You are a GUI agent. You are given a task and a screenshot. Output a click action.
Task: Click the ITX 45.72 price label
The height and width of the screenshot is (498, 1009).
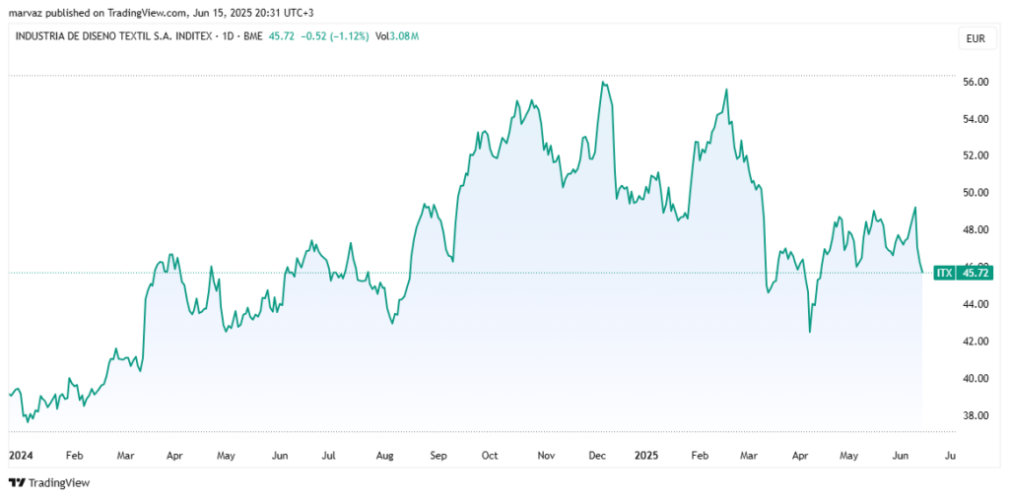coord(964,274)
